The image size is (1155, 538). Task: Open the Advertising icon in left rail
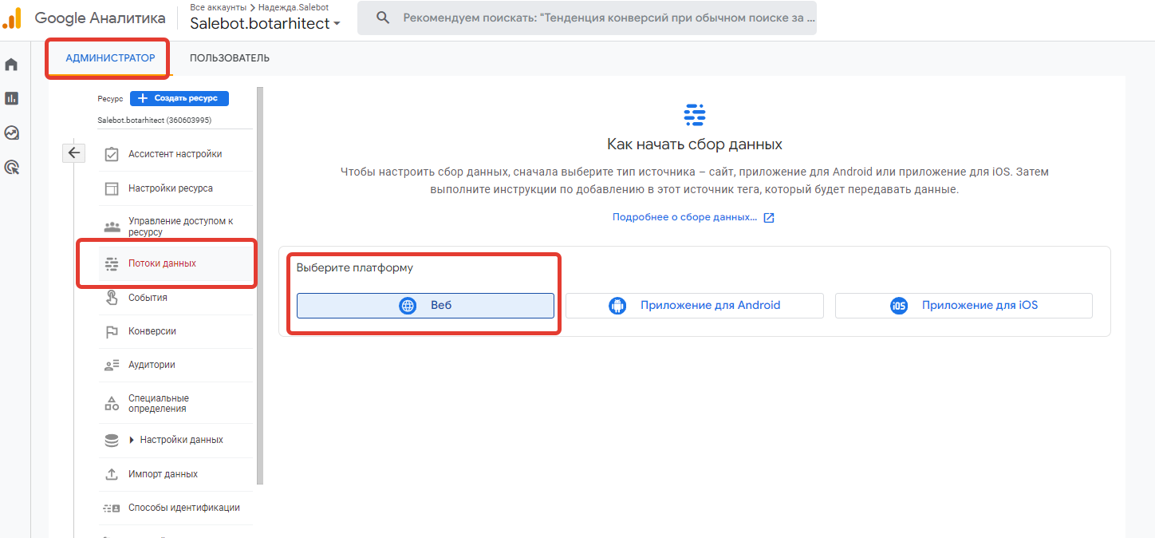[11, 167]
